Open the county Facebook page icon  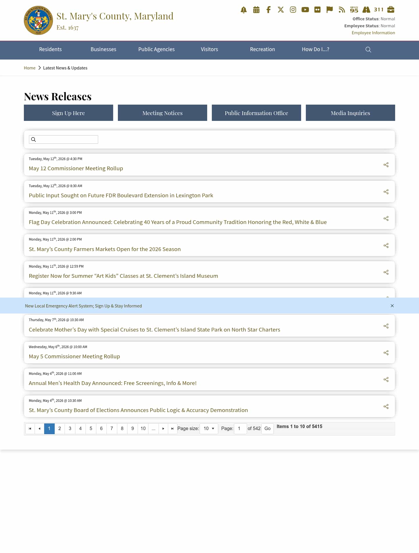[269, 10]
